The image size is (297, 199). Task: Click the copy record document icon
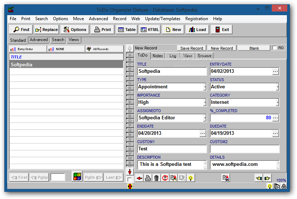[174, 178]
